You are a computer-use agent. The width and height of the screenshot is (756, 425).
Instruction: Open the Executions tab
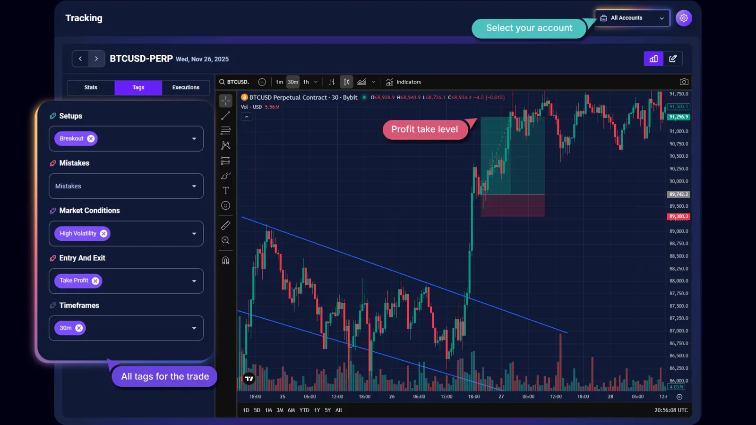185,87
